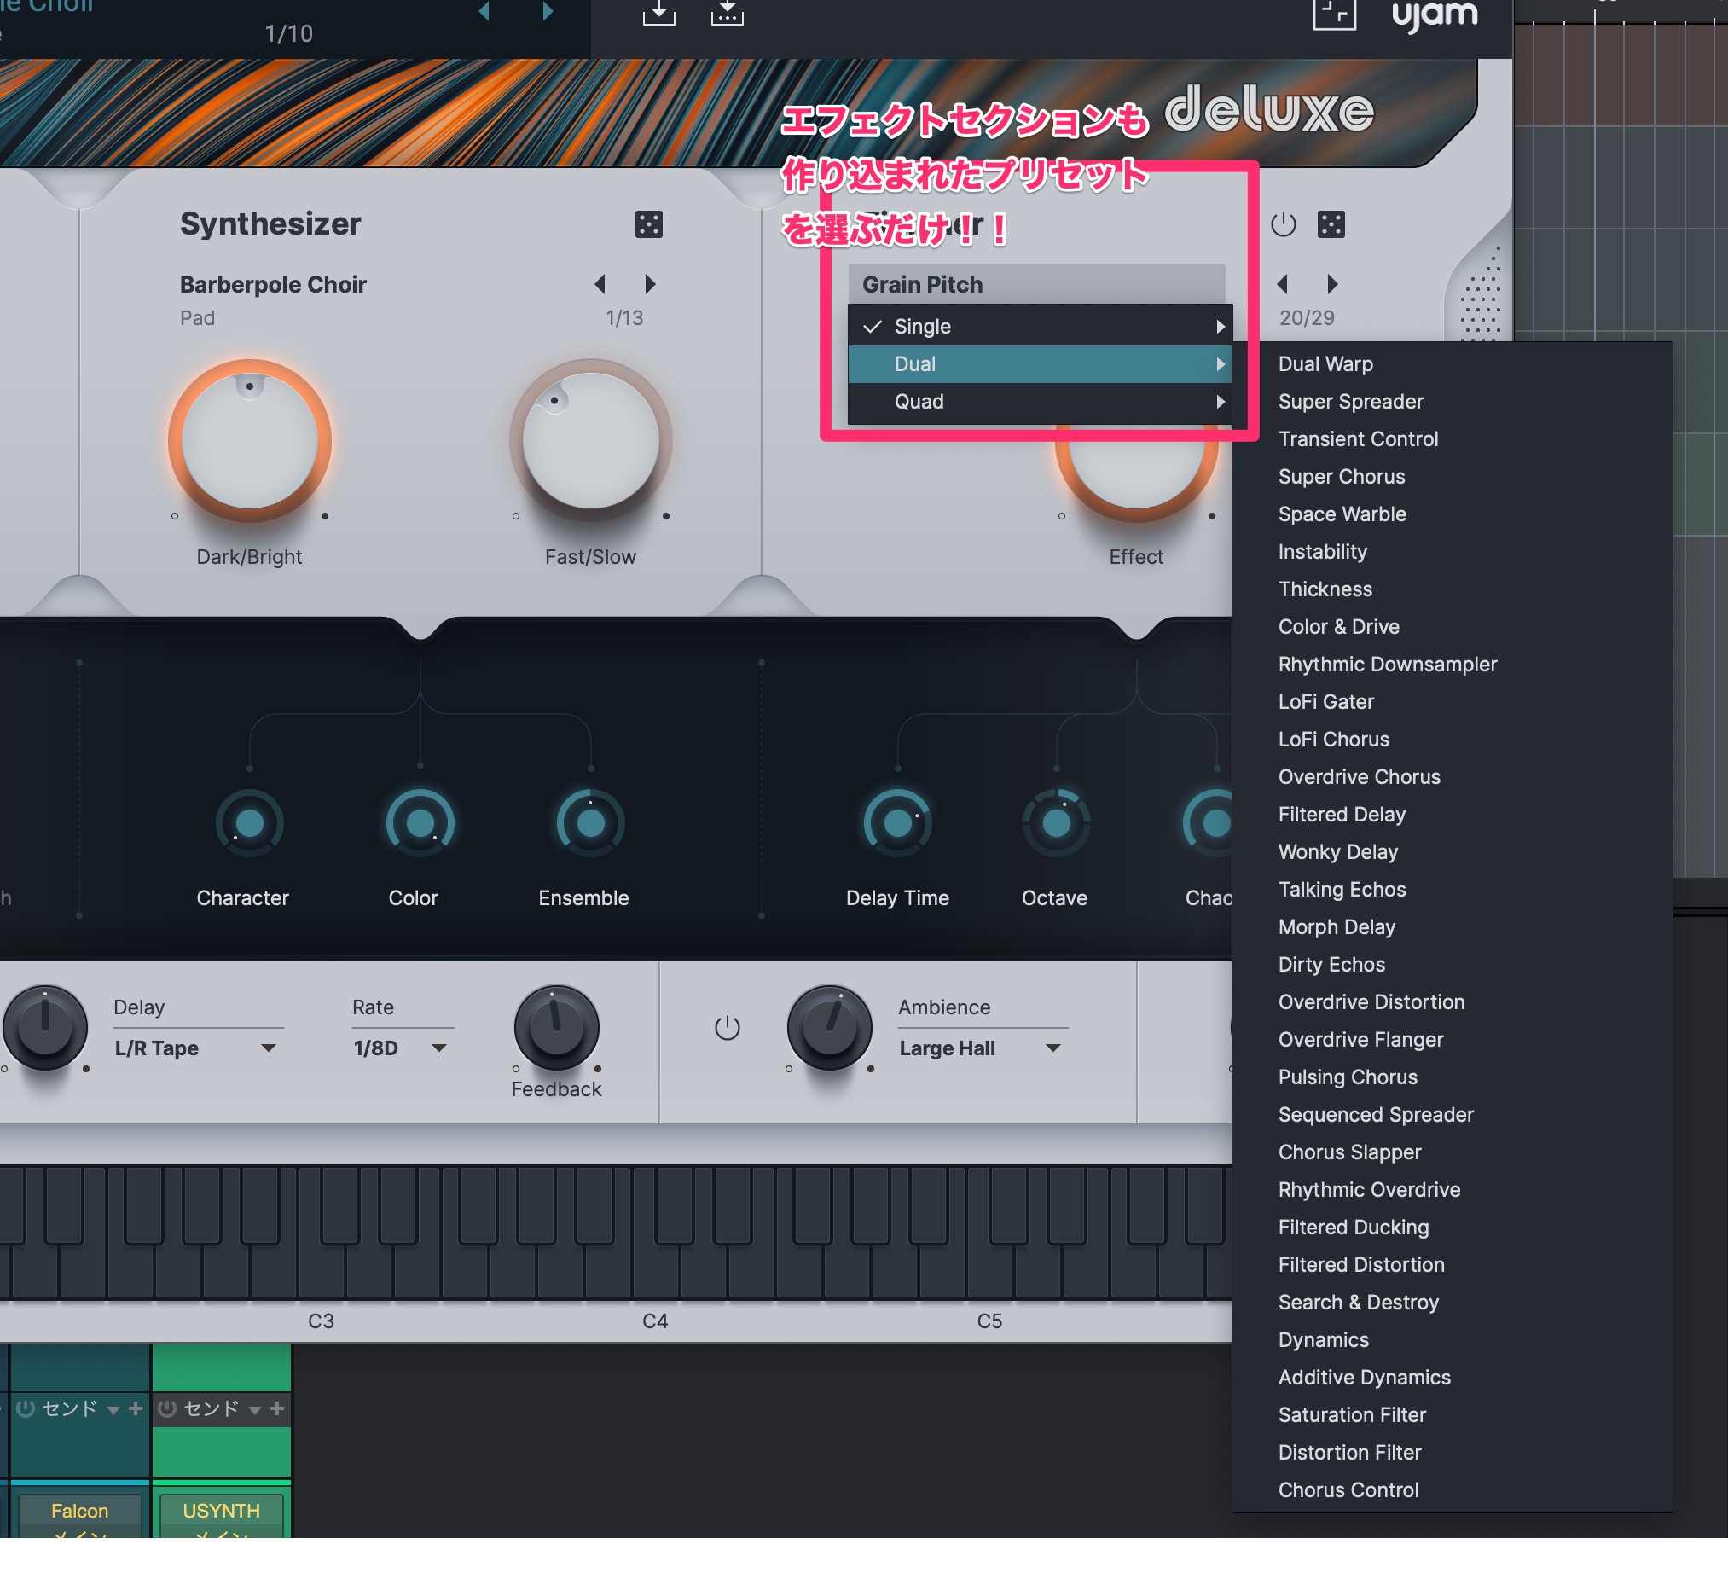Click the Falcon track button

79,1511
